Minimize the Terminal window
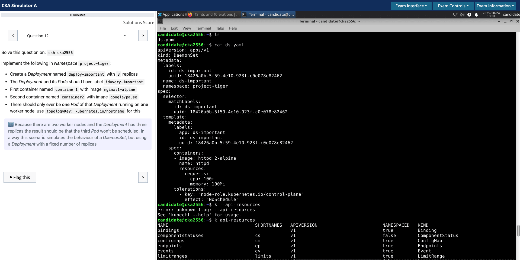Viewport: 520px width, 260px height. tap(505, 21)
